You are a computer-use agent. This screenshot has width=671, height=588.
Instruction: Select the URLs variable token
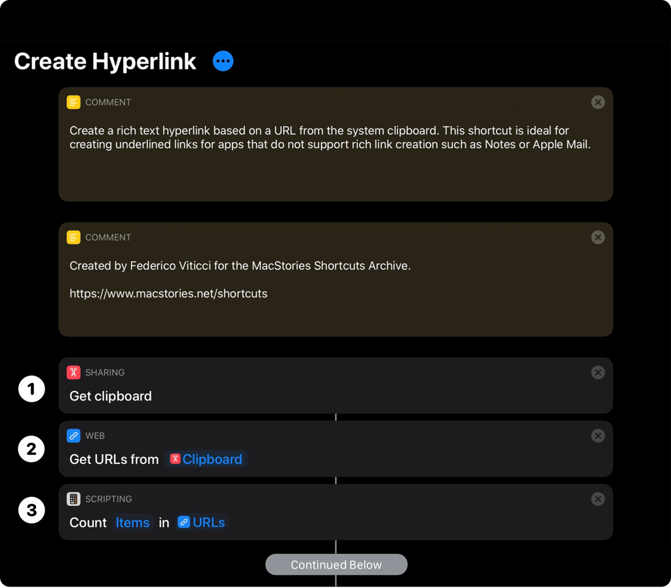point(202,522)
